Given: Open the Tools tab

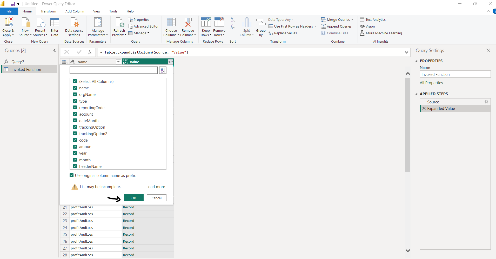Looking at the screenshot, I should (x=113, y=11).
